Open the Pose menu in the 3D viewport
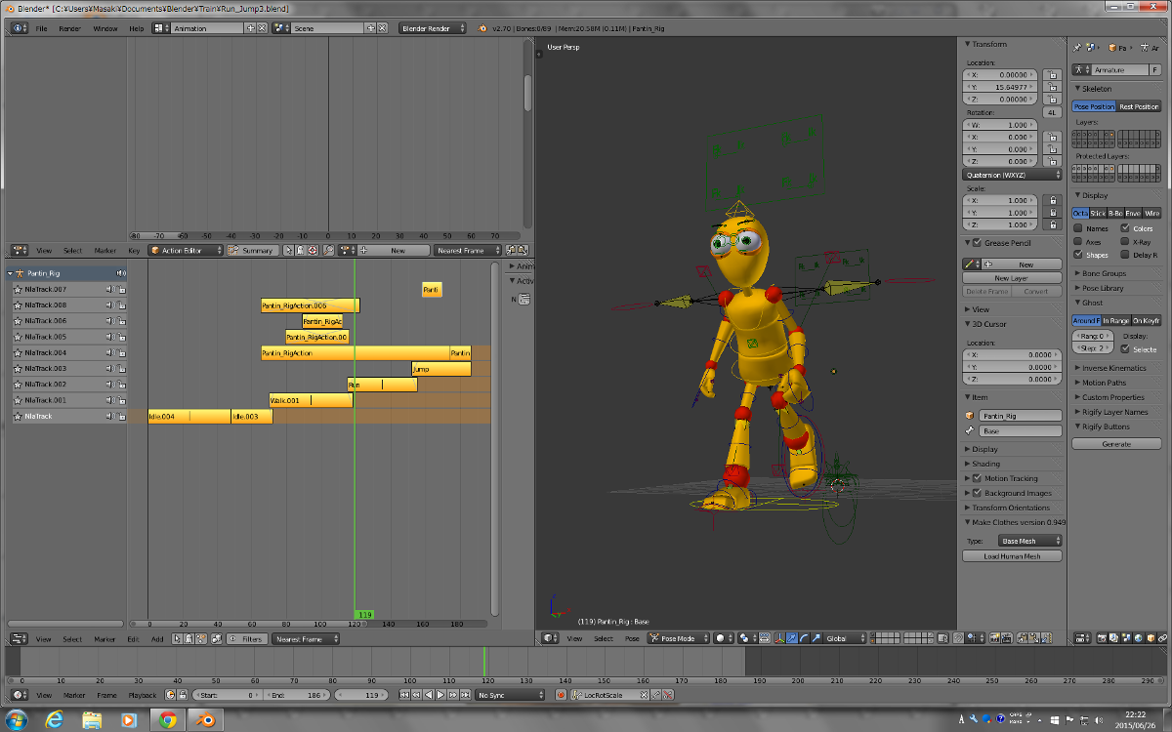Image resolution: width=1172 pixels, height=732 pixels. [632, 638]
